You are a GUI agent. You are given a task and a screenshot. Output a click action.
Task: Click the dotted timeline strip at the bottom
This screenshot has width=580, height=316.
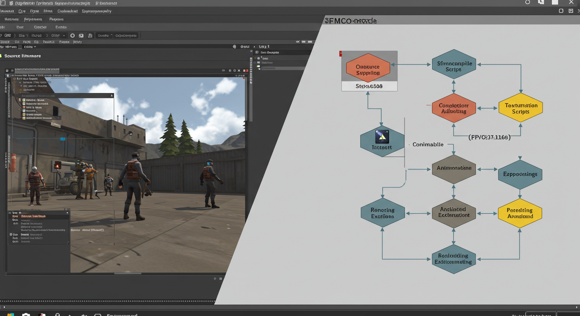tap(107, 302)
